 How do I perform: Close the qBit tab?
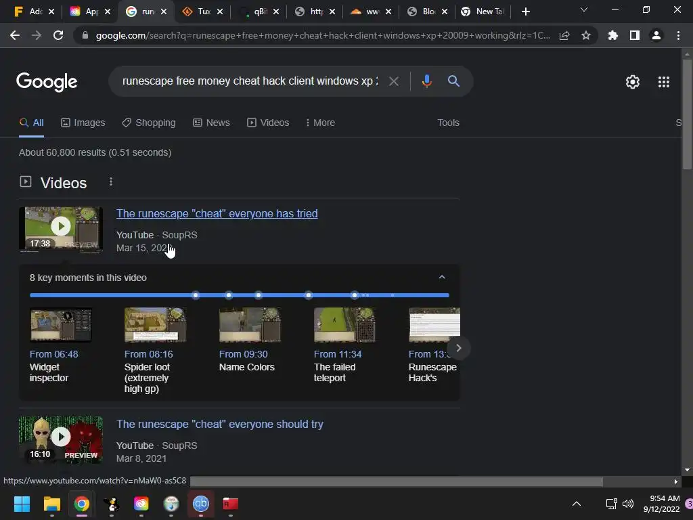click(x=276, y=12)
